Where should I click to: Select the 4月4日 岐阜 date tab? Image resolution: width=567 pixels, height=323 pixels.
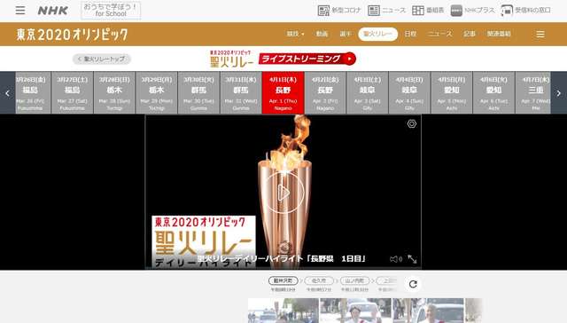[x=409, y=92]
